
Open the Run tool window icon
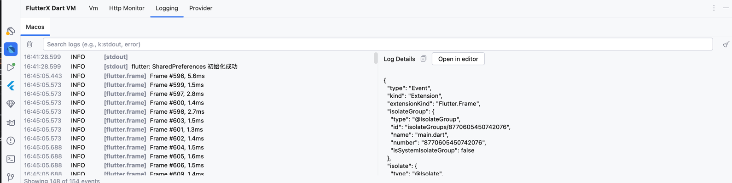coord(11,67)
